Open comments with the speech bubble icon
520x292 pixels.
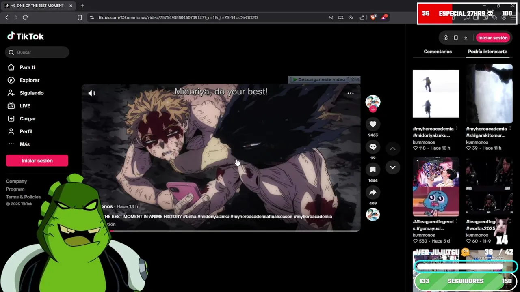[373, 147]
